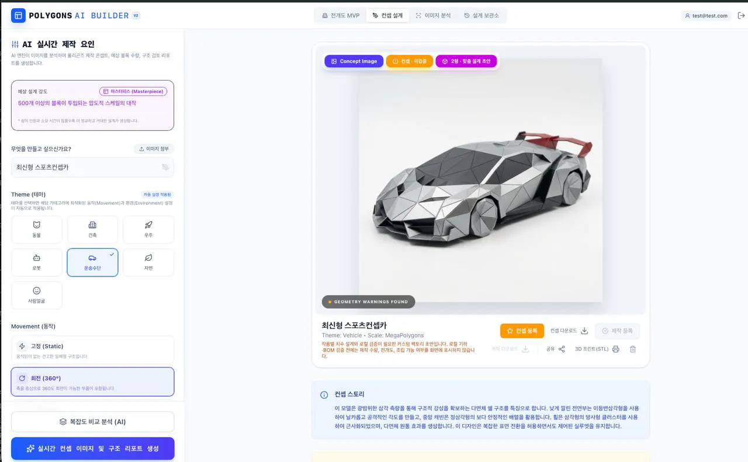Go to the 설계 보관소 tab
748x462 pixels.
[482, 16]
